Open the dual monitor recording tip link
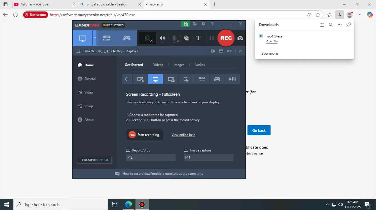 click(x=163, y=174)
